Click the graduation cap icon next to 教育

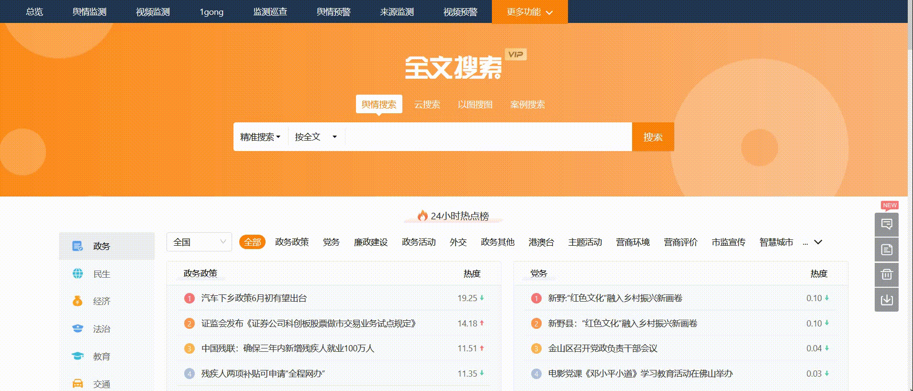tap(78, 356)
